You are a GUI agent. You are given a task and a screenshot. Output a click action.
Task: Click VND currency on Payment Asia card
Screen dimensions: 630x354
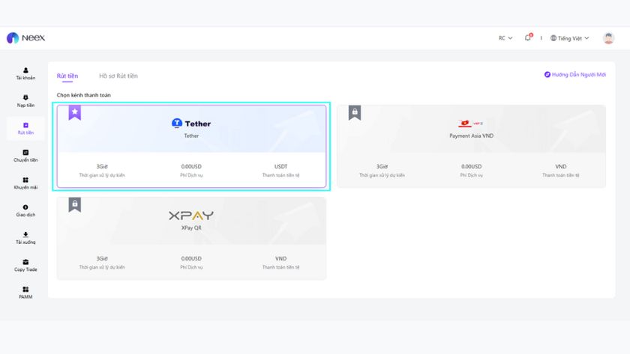tap(561, 166)
